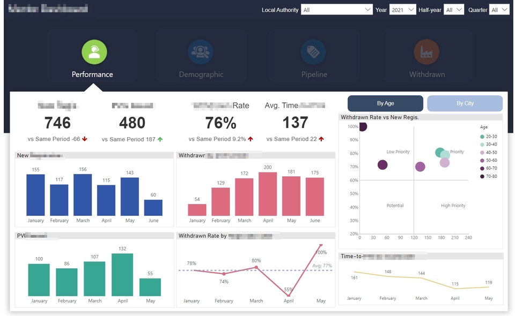Switch to the Demographic tab label

coord(201,74)
